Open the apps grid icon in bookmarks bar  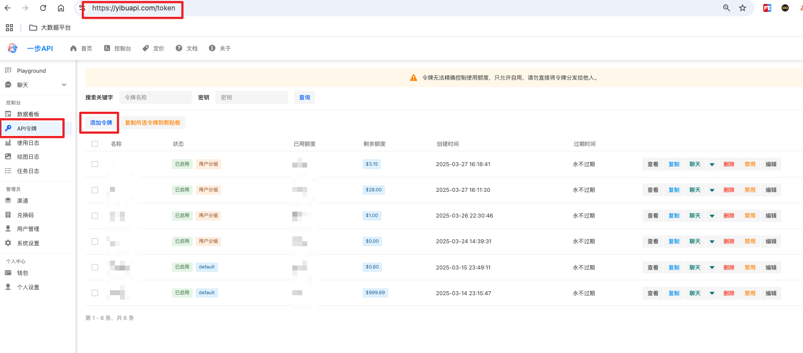point(9,28)
